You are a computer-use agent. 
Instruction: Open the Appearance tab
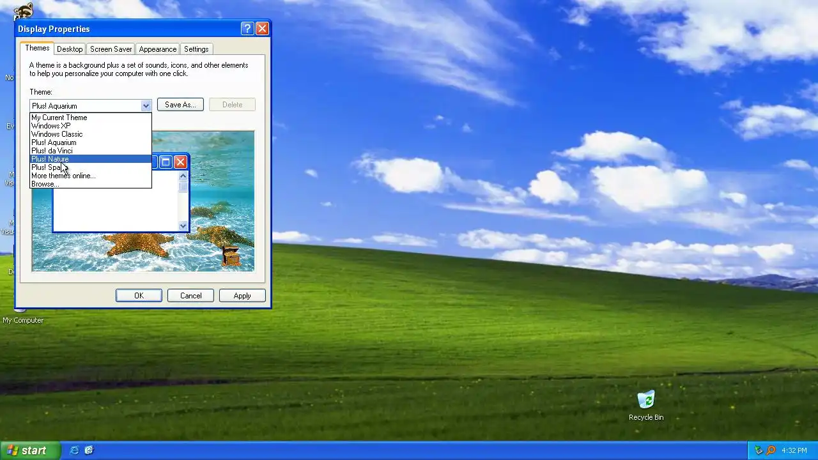pyautogui.click(x=158, y=49)
